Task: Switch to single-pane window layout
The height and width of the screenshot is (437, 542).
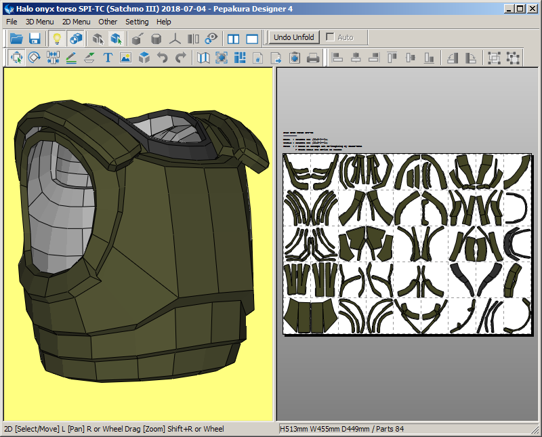Action: point(251,39)
